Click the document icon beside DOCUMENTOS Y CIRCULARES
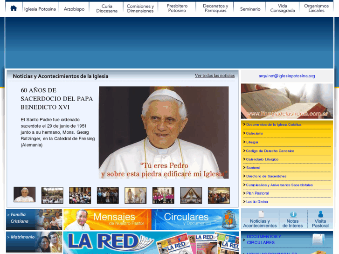This screenshot has width=339, height=254. click(x=318, y=240)
